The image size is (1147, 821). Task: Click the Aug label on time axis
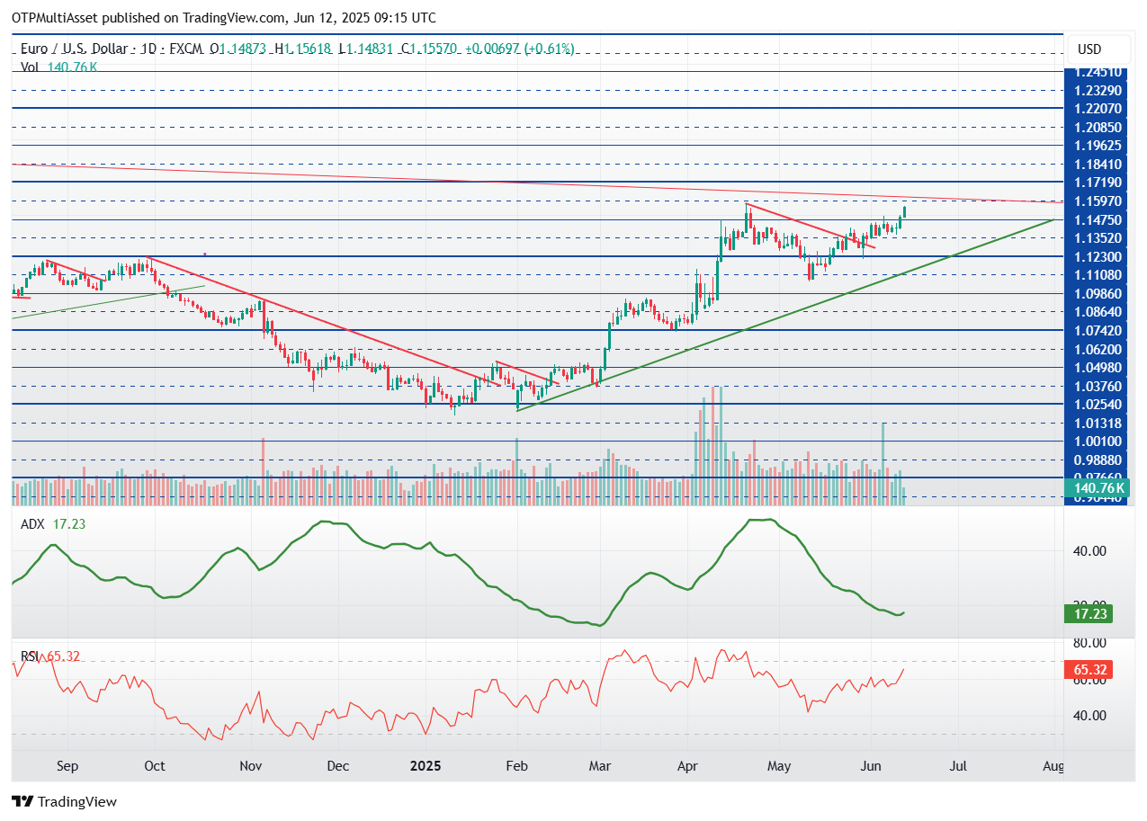(1053, 767)
